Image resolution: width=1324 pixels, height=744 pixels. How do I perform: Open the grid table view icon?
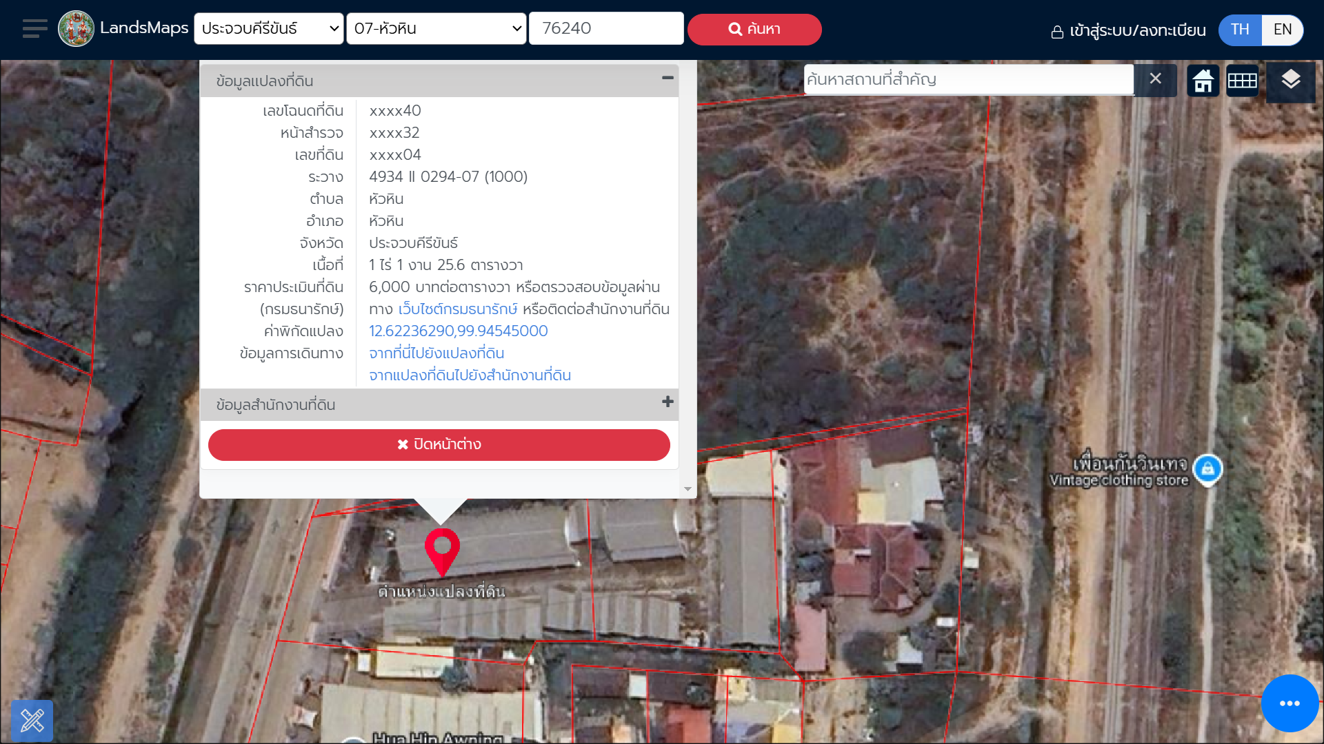[1243, 81]
